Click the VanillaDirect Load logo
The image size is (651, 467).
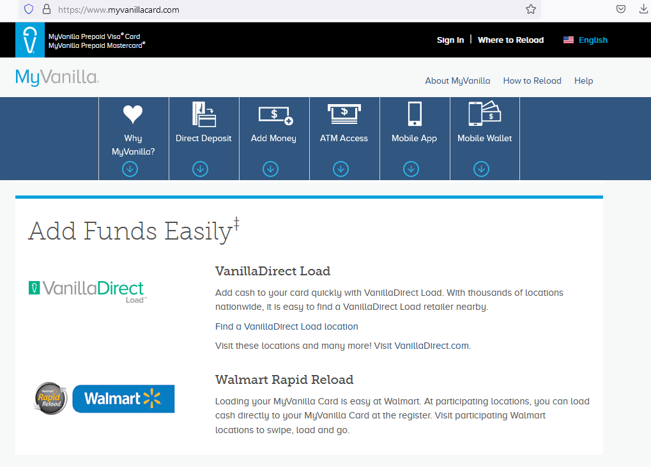click(88, 291)
